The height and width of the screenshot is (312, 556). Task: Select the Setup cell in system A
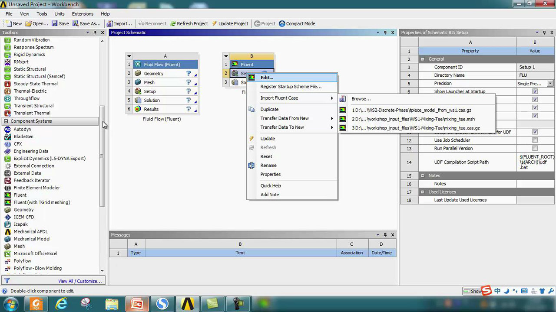(165, 91)
